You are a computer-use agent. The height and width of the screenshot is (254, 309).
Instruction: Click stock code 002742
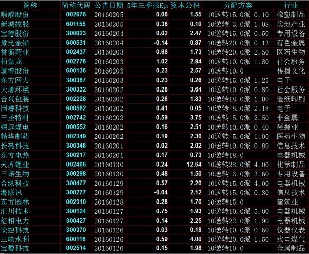[76, 118]
